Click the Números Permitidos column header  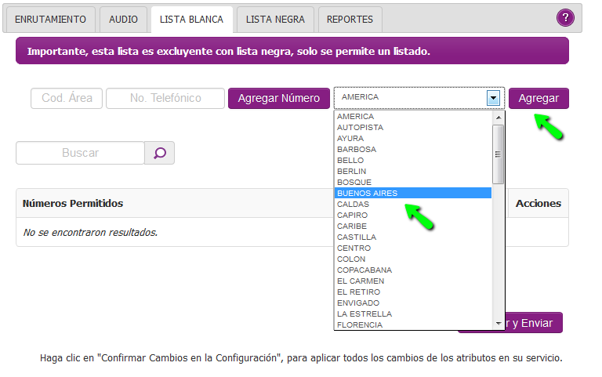point(73,204)
